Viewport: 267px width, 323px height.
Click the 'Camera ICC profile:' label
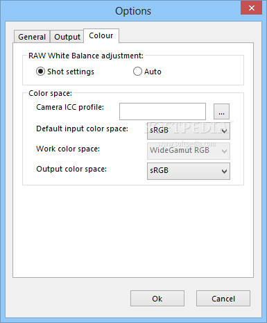70,107
